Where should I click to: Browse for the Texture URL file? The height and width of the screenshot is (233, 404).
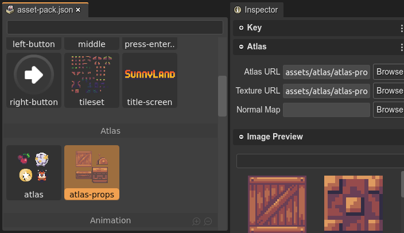pyautogui.click(x=389, y=91)
